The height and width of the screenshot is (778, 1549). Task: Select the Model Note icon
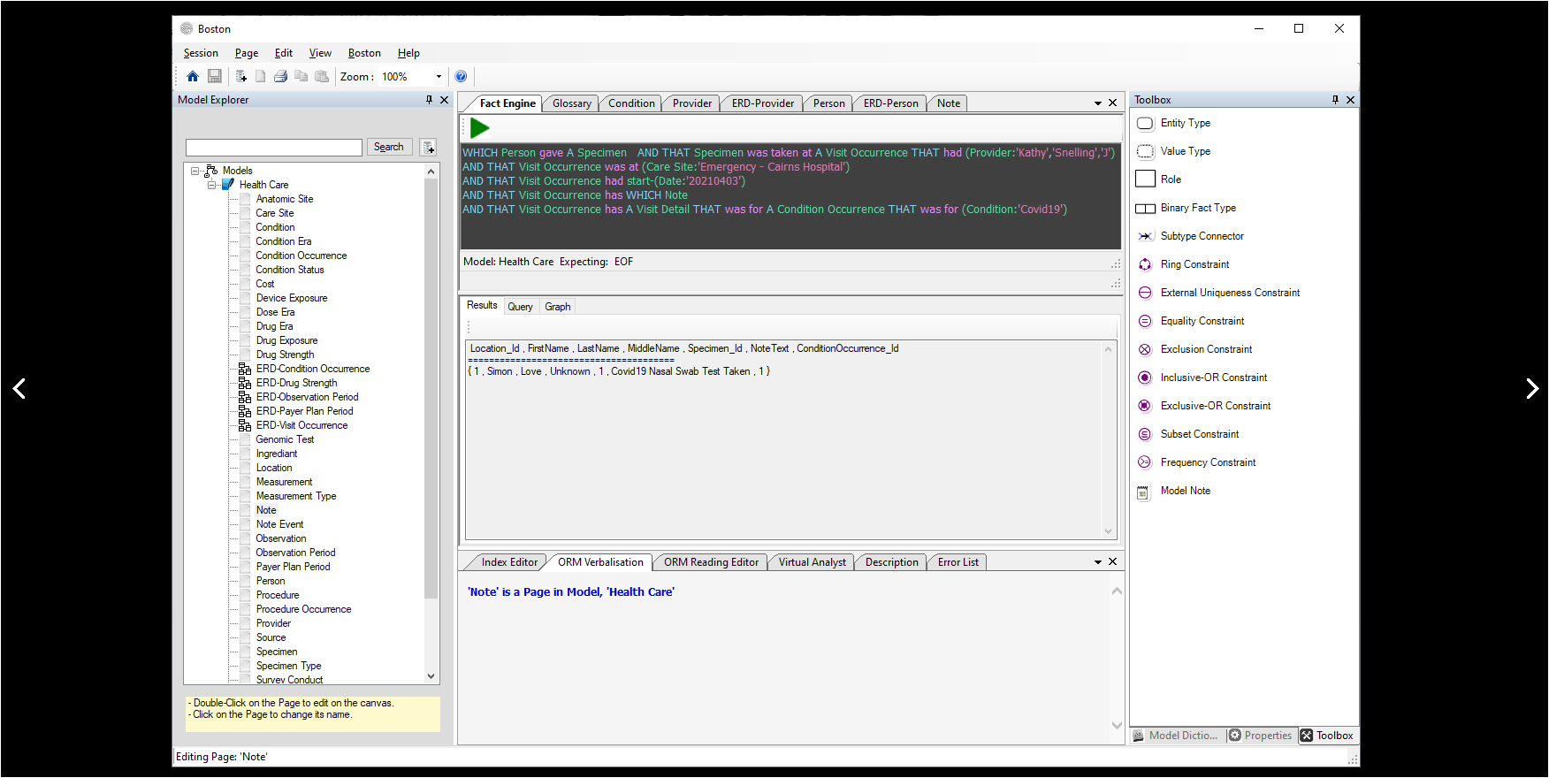[1143, 492]
